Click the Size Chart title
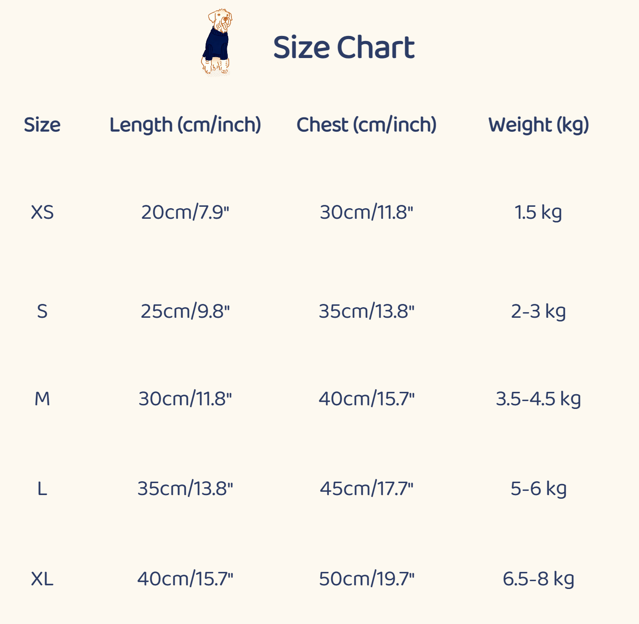Screen dimensions: 639x624 tap(344, 47)
